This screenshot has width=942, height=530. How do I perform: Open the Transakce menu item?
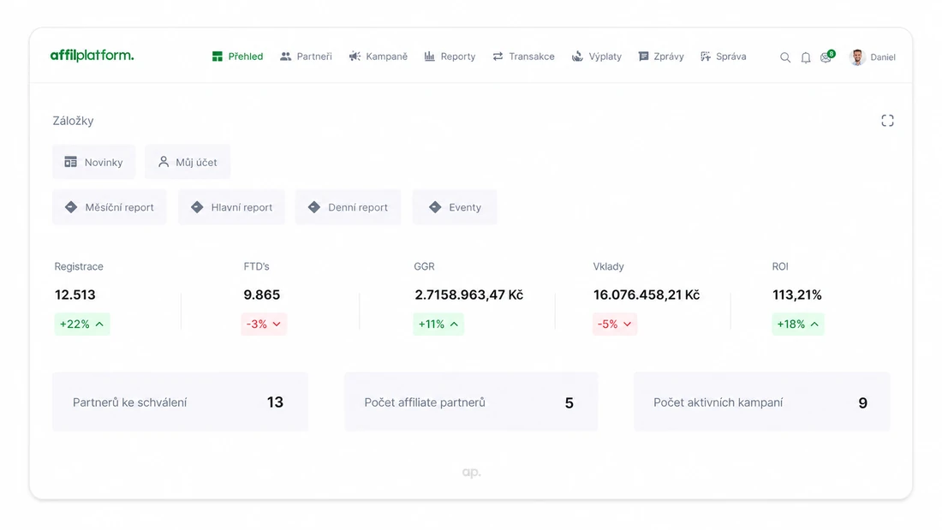[523, 57]
